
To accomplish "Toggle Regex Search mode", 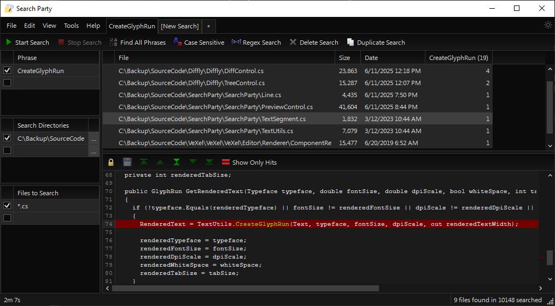I will pyautogui.click(x=256, y=43).
